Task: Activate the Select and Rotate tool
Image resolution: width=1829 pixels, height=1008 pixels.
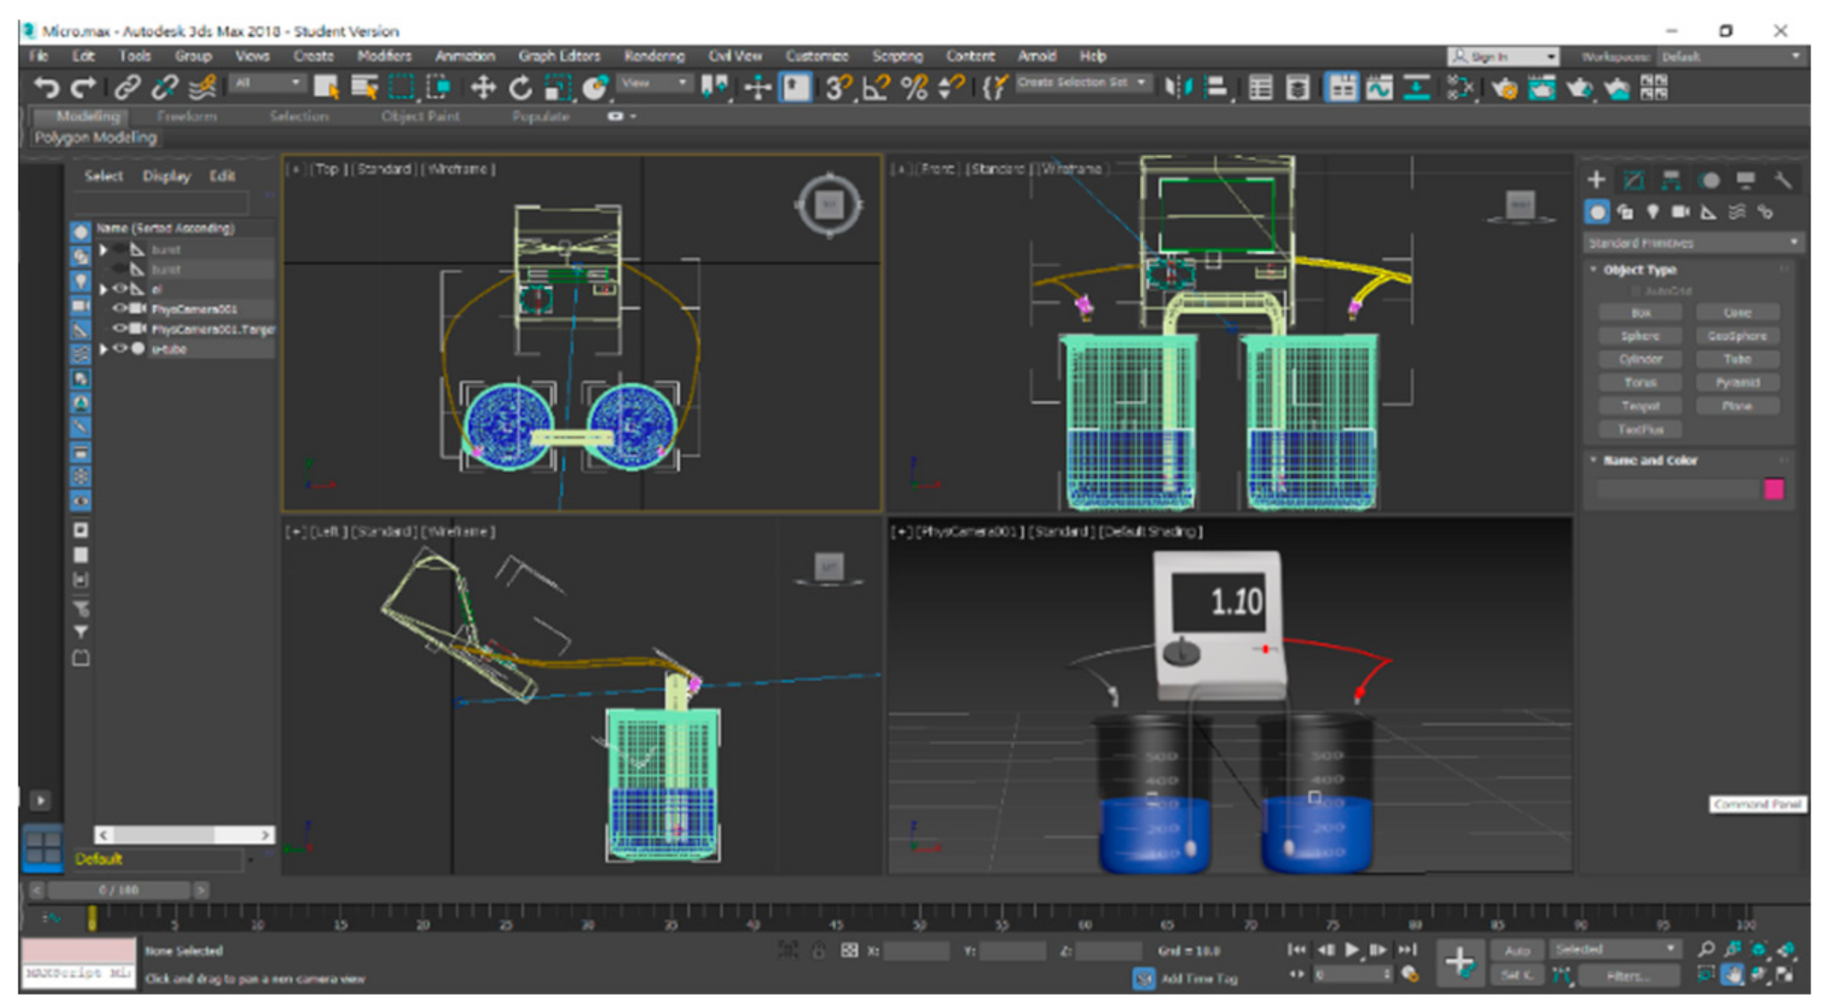Action: [519, 88]
